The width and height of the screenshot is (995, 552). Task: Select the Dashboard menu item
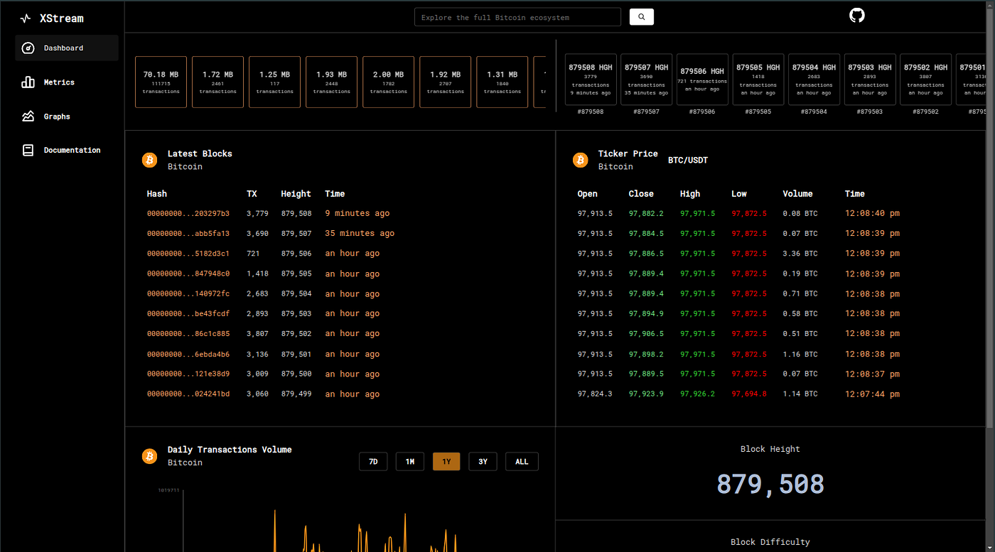[x=67, y=48]
